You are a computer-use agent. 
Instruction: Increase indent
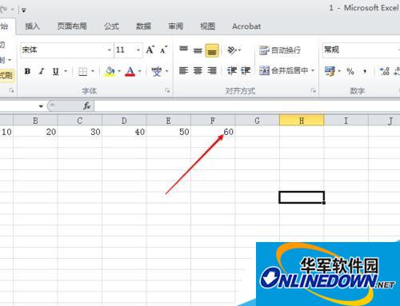tap(246, 70)
